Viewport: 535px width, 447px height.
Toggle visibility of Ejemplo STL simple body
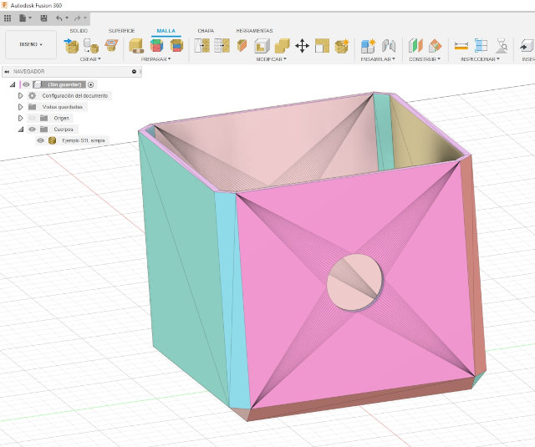[x=40, y=140]
